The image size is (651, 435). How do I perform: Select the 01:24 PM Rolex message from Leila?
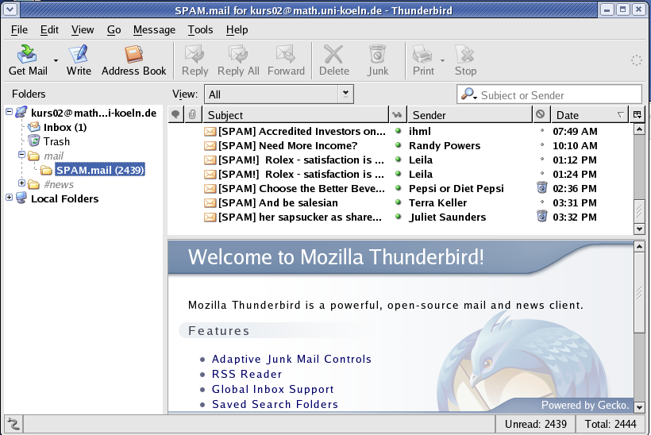[401, 174]
